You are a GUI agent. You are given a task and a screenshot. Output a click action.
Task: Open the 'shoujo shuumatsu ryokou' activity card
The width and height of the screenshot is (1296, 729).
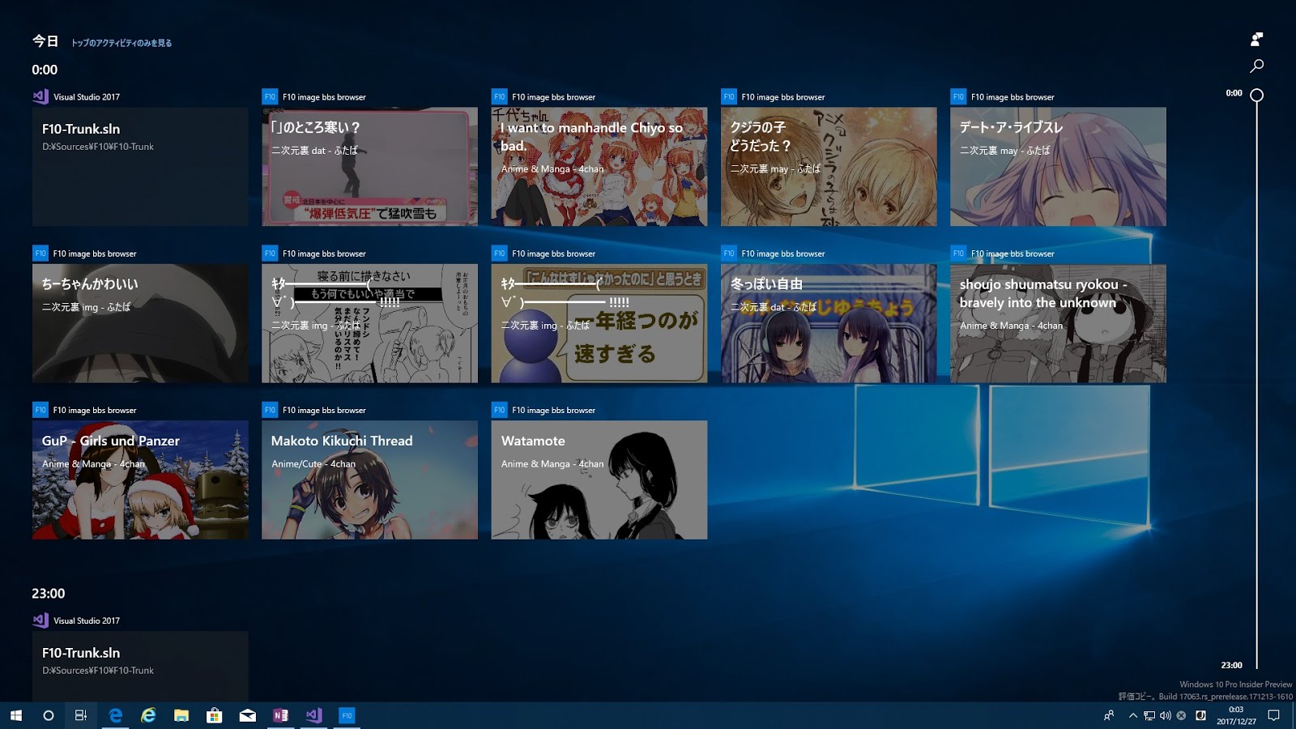[1058, 323]
